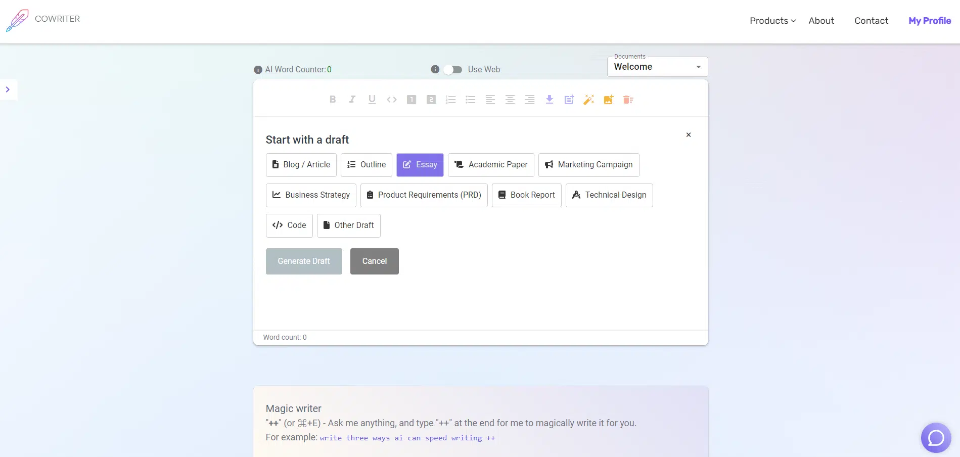Viewport: 960px width, 457px height.
Task: Download the document with the arrow icon
Action: [x=550, y=100]
